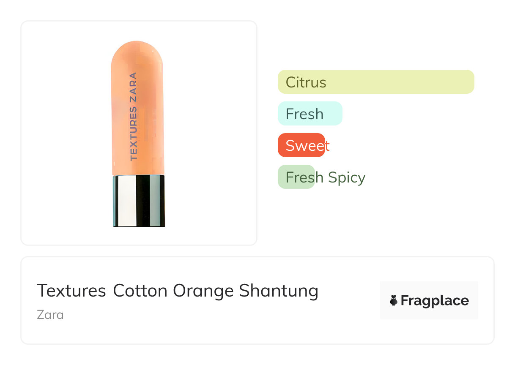The height and width of the screenshot is (365, 515).
Task: Open the Zara brand link below the title
Action: (x=50, y=315)
